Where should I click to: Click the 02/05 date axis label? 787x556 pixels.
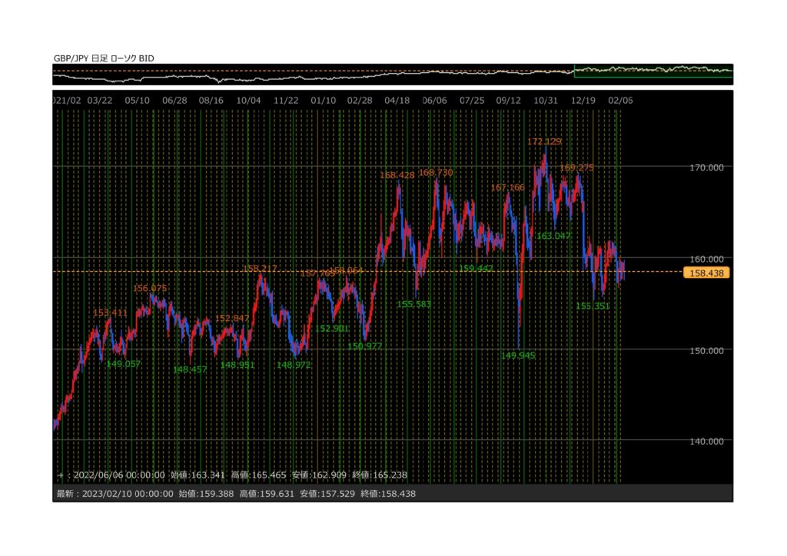pyautogui.click(x=620, y=101)
